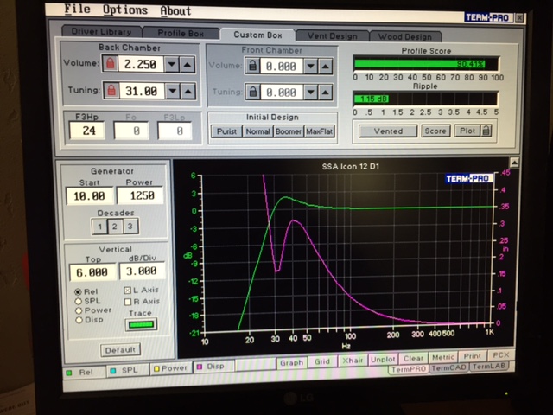
Task: Click the Graph toolbar button
Action: tap(291, 362)
